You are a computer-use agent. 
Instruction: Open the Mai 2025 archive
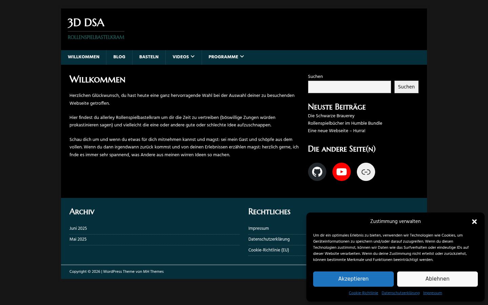[78, 239]
